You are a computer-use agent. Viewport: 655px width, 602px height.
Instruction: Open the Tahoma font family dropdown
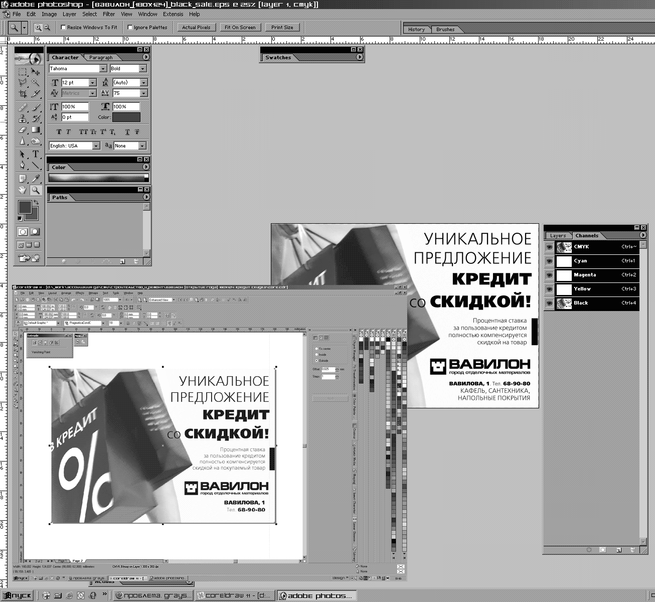point(103,69)
